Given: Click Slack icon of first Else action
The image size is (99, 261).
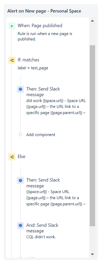Looking at the screenshot, I should click(20, 180).
